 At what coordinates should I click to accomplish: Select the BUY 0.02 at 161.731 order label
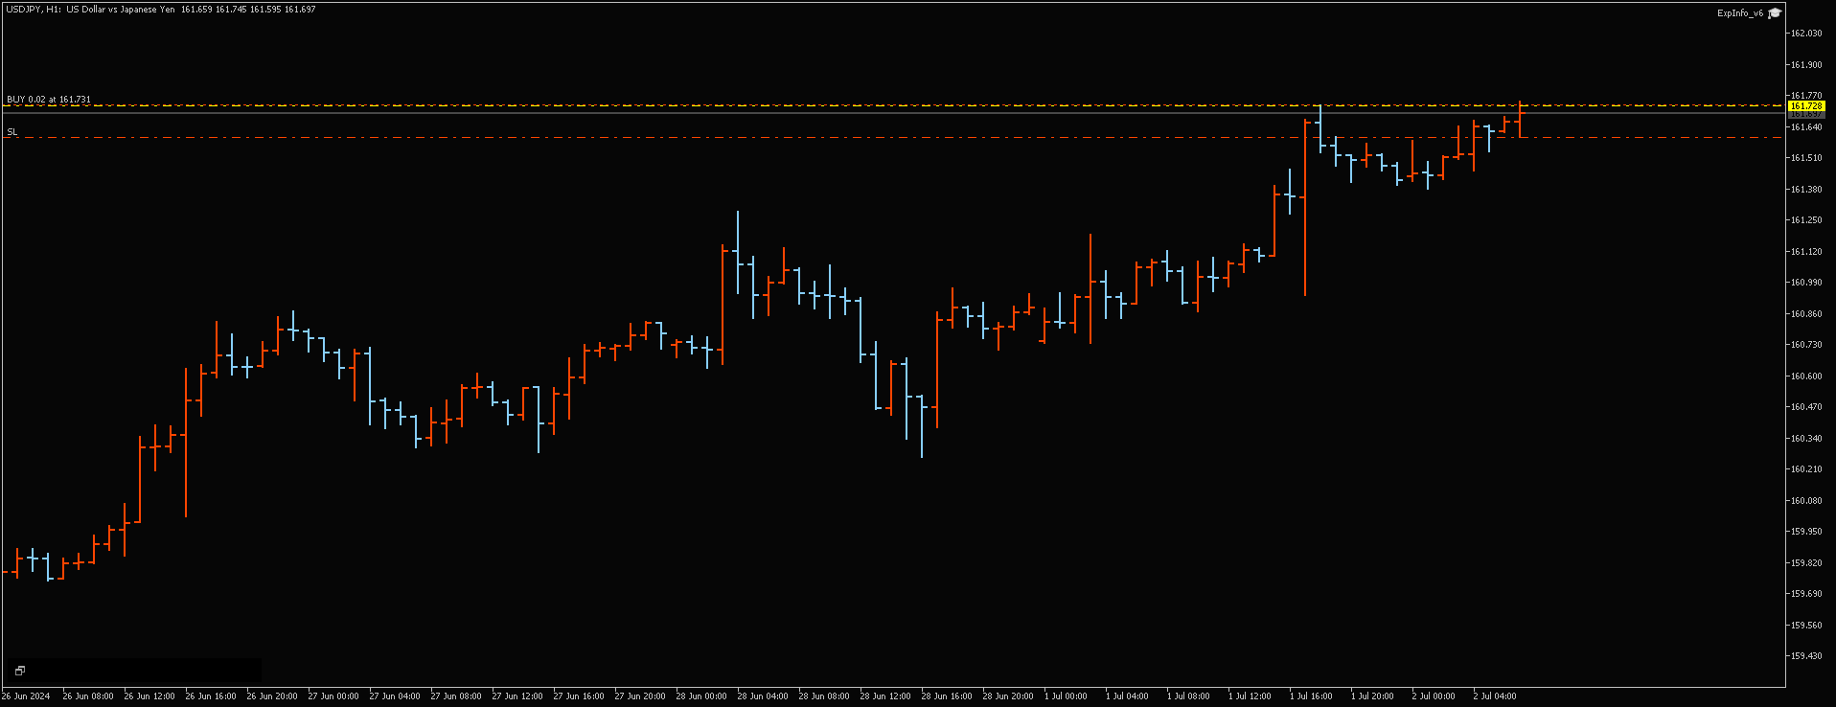pyautogui.click(x=49, y=100)
